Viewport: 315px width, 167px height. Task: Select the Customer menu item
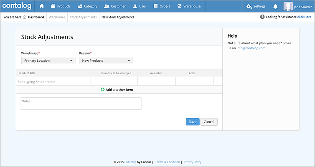pos(115,6)
